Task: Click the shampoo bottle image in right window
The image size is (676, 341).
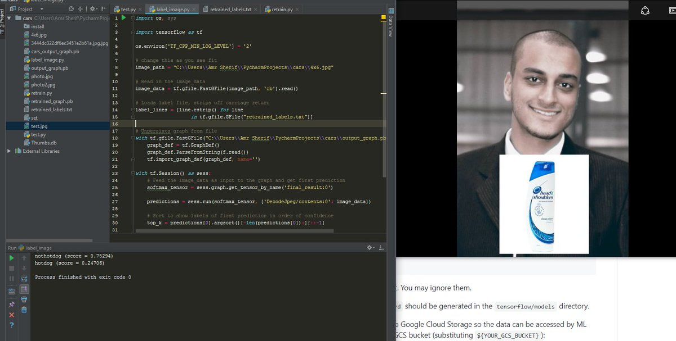Action: (x=544, y=204)
